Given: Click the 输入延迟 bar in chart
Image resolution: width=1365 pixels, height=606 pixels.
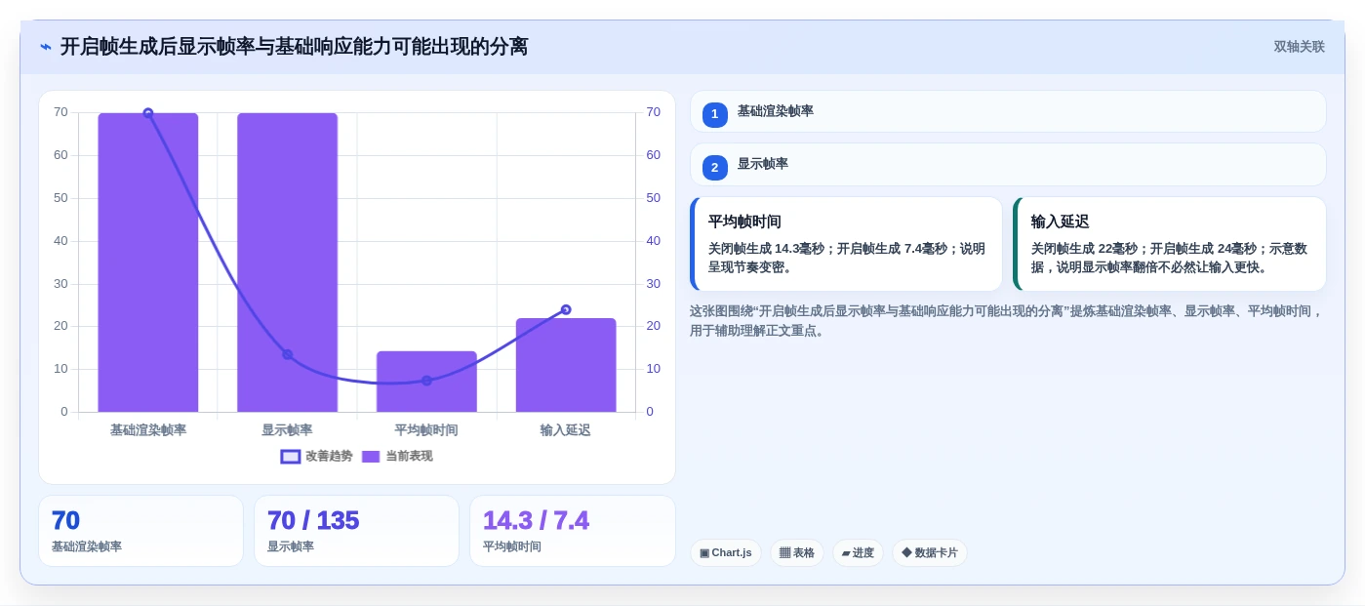Looking at the screenshot, I should [x=566, y=365].
